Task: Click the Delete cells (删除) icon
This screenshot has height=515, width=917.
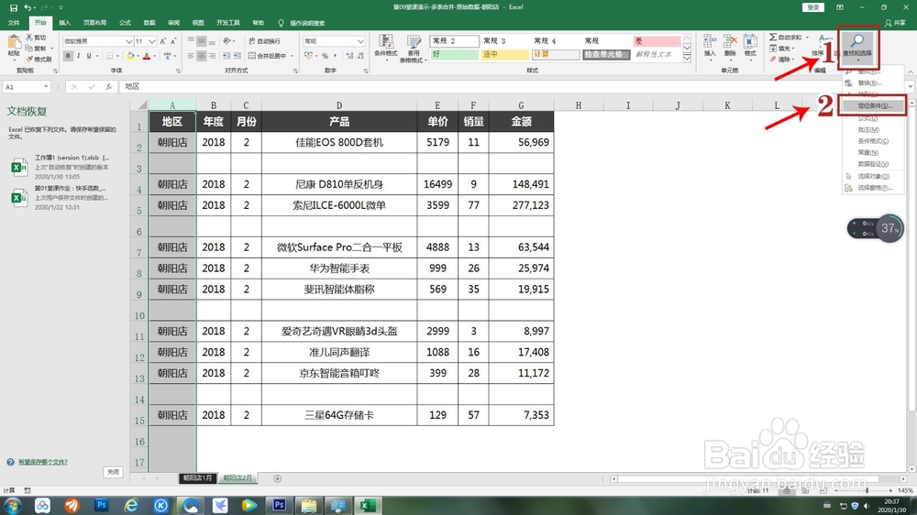Action: [730, 41]
